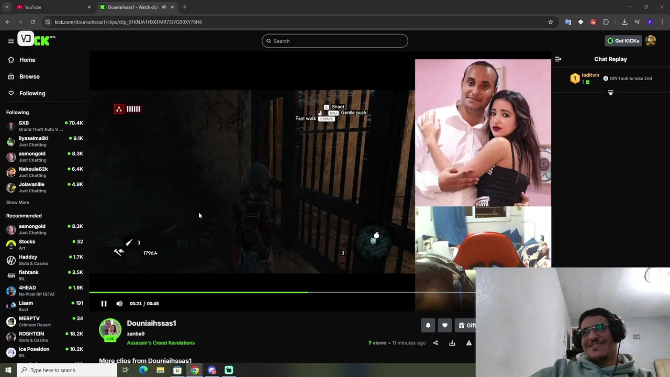Reload the page
This screenshot has width=670, height=377.
[32, 22]
